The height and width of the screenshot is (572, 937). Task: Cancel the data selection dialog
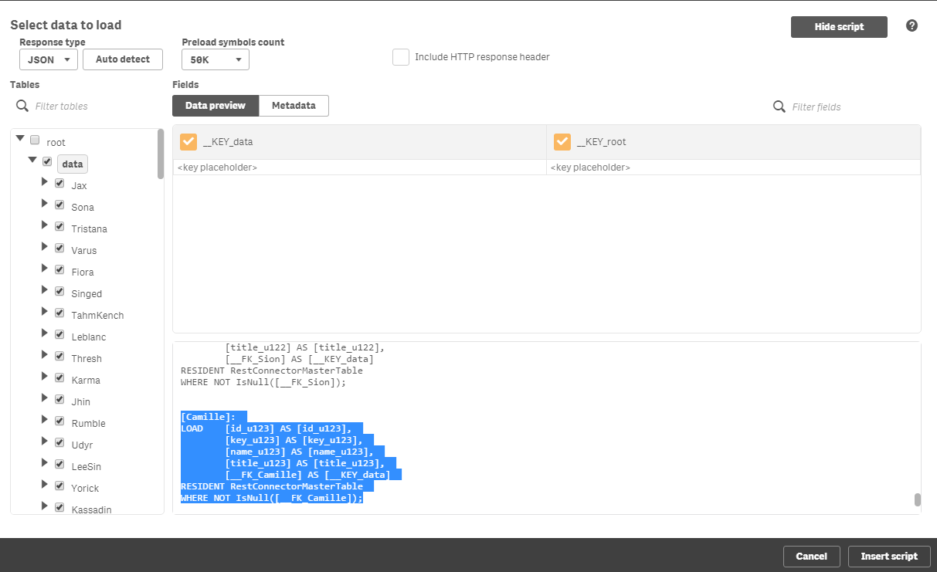(x=811, y=556)
